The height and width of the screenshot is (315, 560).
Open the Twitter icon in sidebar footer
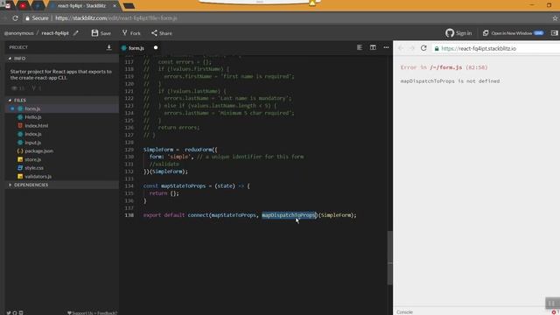click(9, 312)
